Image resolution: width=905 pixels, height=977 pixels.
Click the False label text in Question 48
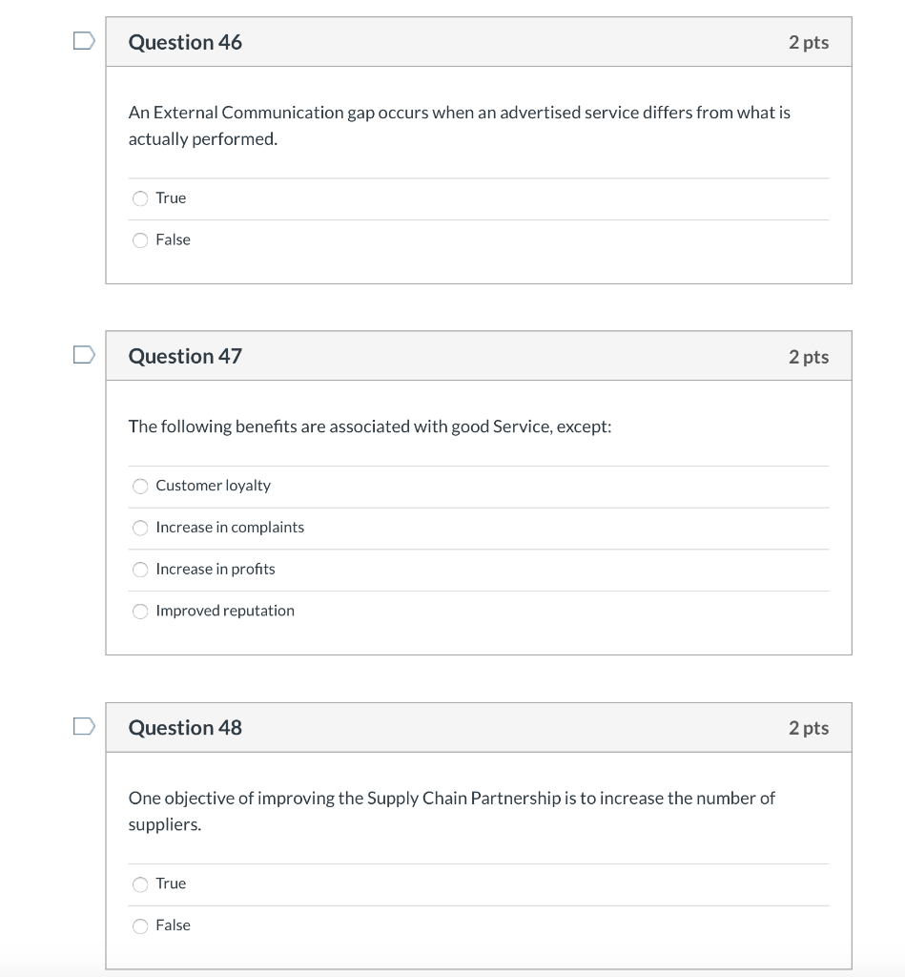pyautogui.click(x=175, y=925)
